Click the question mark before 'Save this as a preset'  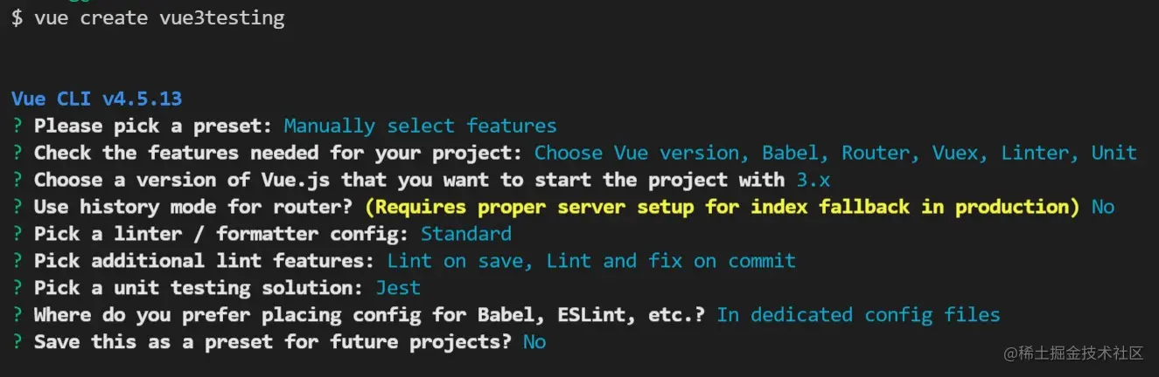click(17, 342)
